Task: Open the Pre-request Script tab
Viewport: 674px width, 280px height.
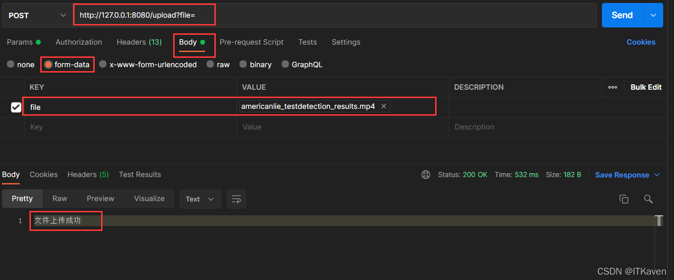Action: click(251, 42)
